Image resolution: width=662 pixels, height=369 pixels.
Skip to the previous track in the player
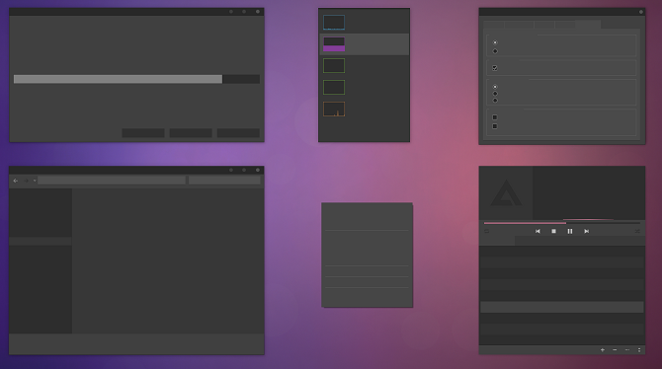click(538, 231)
